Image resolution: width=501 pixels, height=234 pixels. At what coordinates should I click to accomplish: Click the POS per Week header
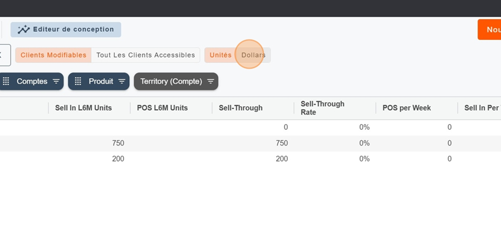point(407,108)
